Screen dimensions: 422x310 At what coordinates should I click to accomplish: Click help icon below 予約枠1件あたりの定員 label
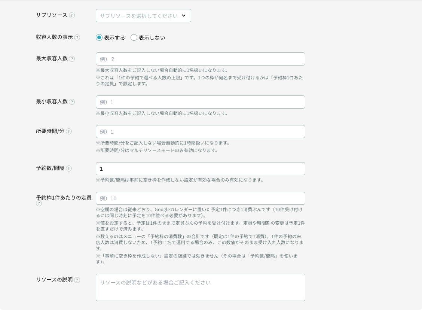39,204
